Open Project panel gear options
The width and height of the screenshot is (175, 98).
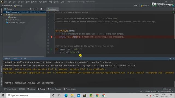click(x=41, y=9)
